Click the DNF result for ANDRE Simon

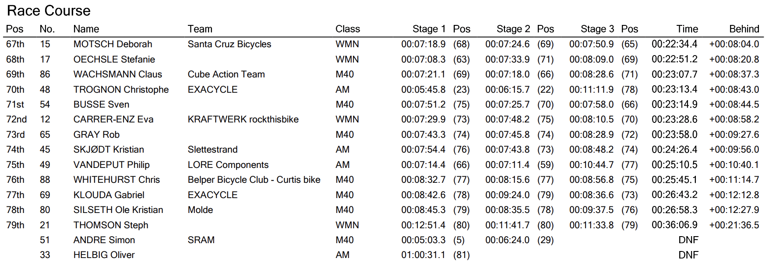(x=688, y=240)
